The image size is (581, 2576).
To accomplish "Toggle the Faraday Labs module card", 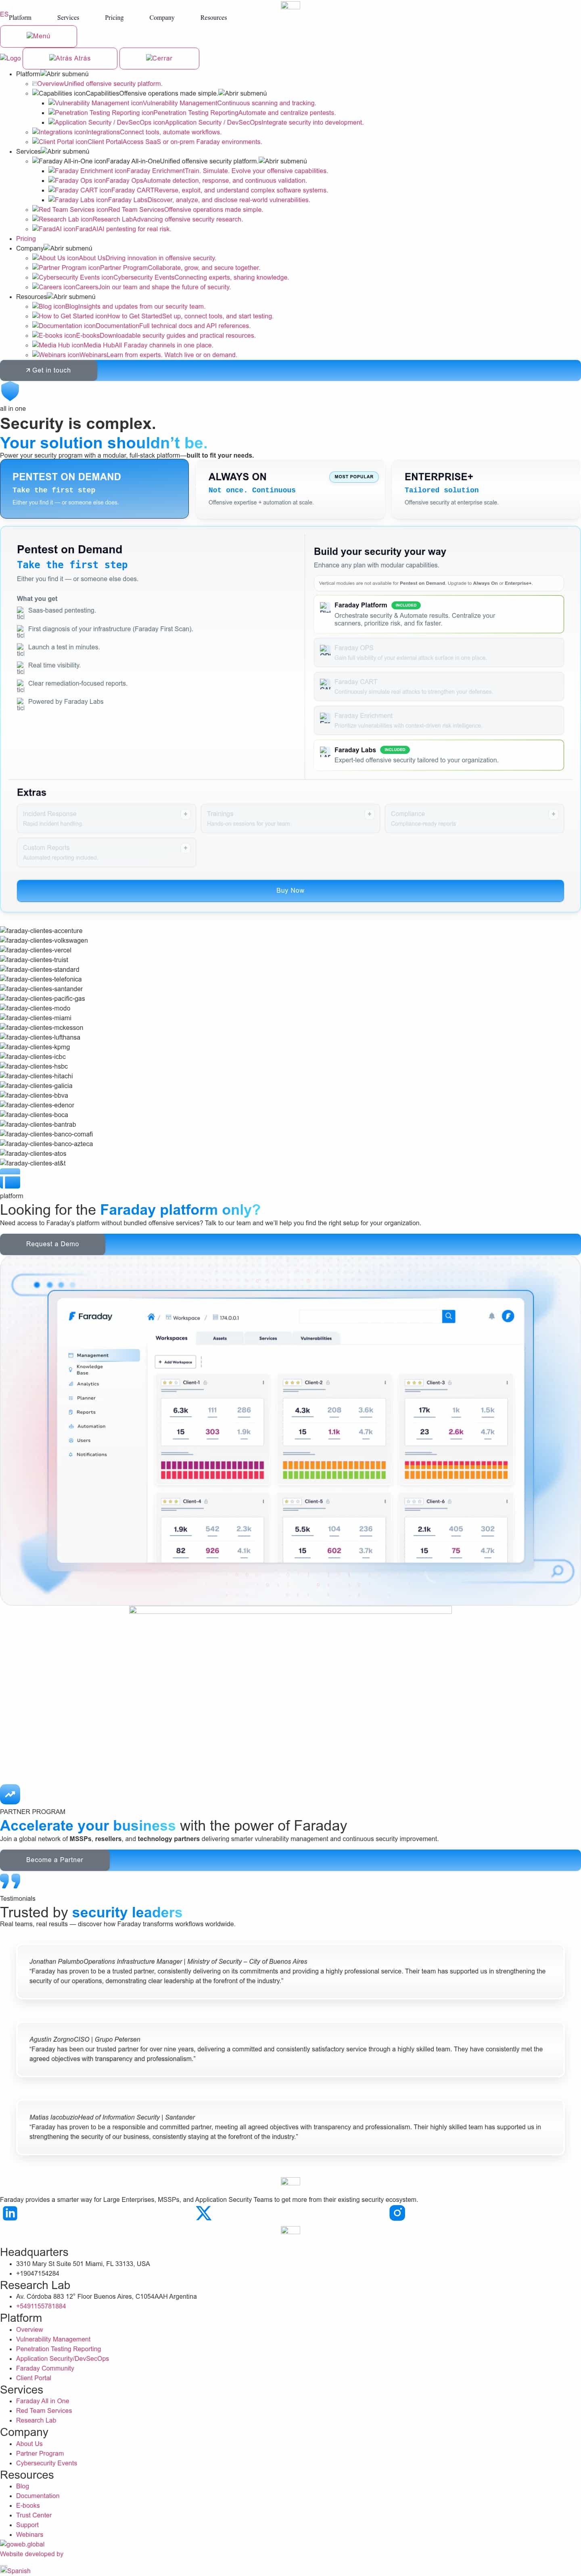I will [x=439, y=755].
